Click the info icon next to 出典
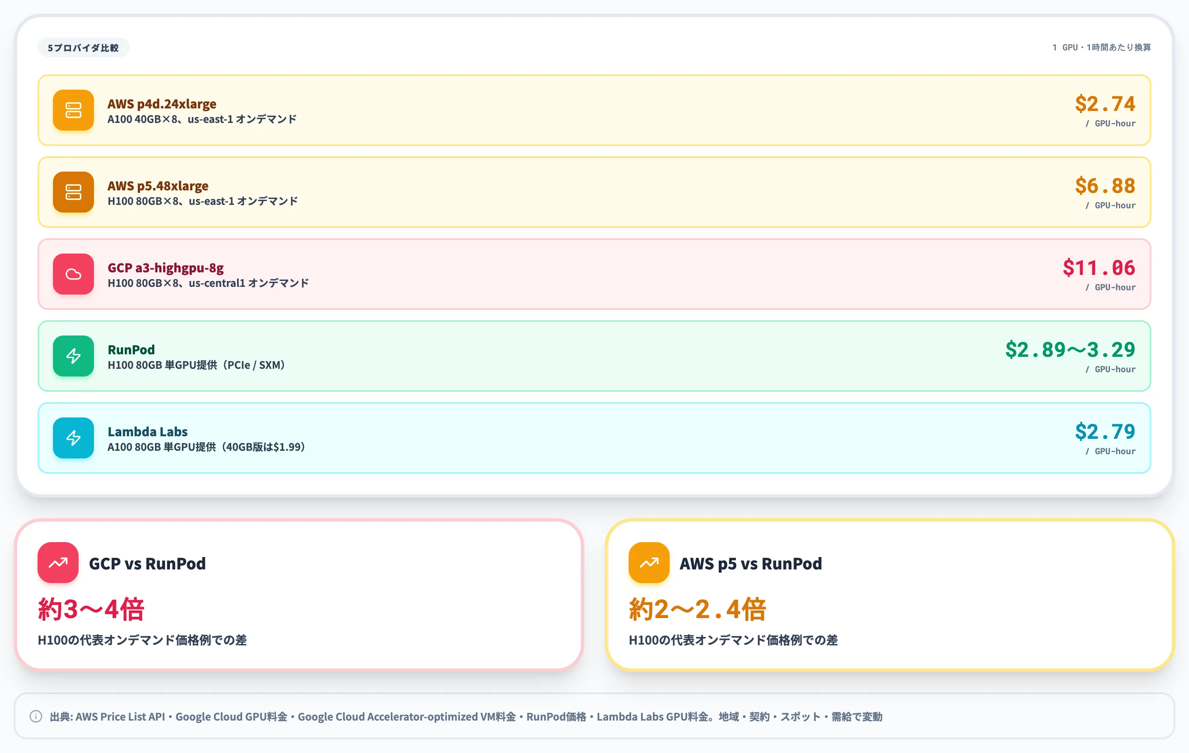The image size is (1189, 753). tap(35, 716)
